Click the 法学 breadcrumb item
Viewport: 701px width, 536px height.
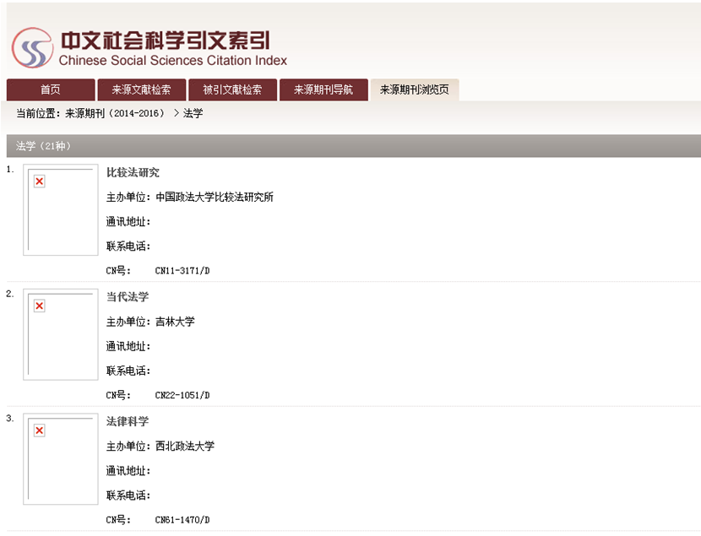(x=193, y=113)
